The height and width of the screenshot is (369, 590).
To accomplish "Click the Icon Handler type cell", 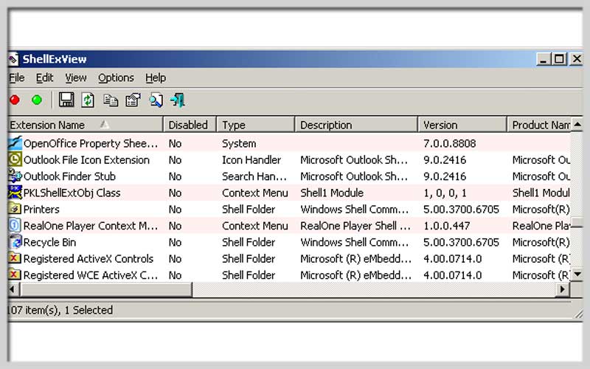I will coord(251,160).
